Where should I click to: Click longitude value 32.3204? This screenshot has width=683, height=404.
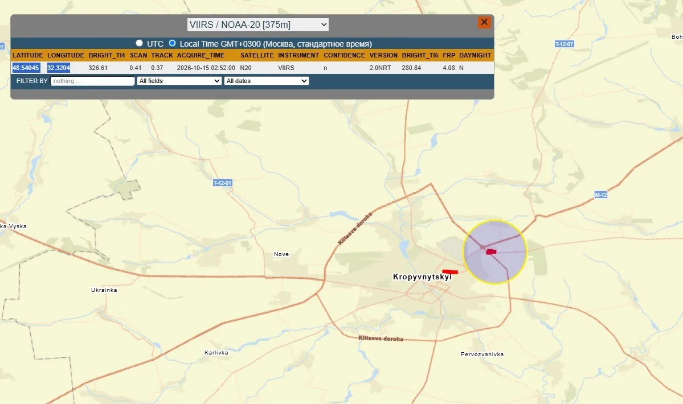coord(59,68)
